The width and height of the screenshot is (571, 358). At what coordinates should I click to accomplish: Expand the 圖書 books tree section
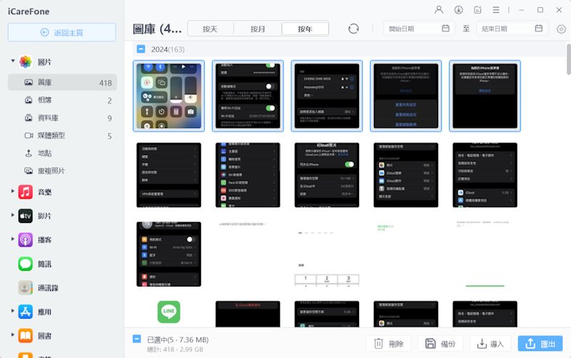pyautogui.click(x=13, y=334)
